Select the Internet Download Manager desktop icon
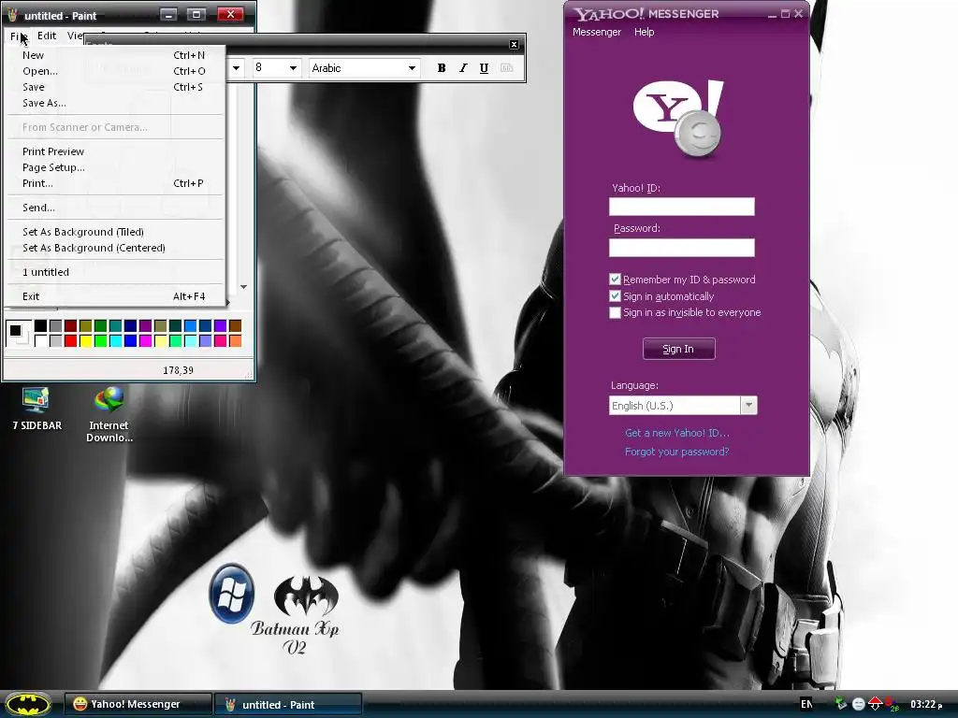The height and width of the screenshot is (718, 958). pyautogui.click(x=109, y=414)
